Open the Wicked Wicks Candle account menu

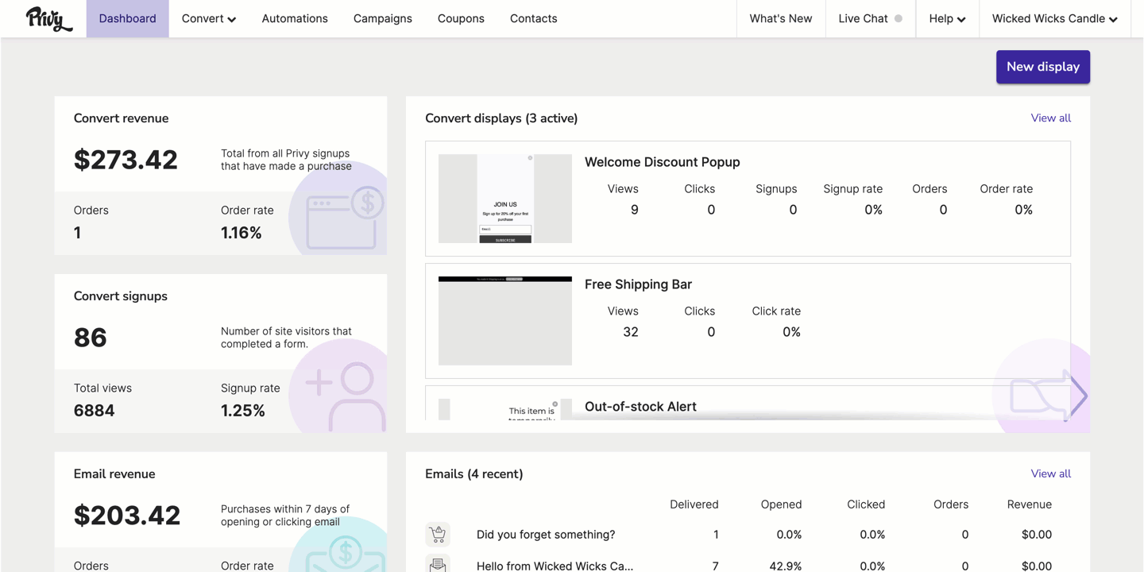[x=1054, y=18]
